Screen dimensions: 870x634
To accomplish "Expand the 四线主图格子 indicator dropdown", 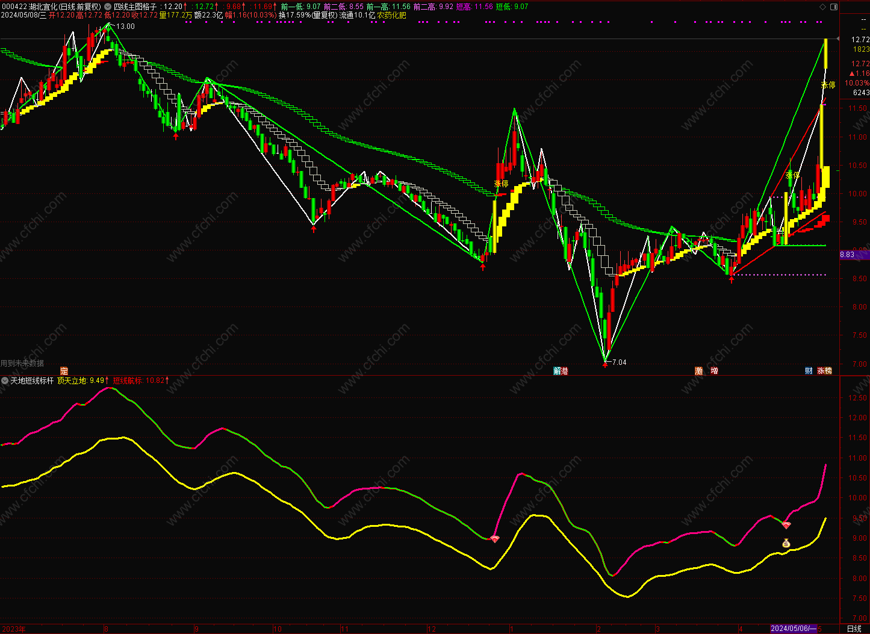I will coord(108,7).
